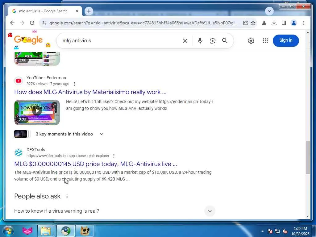Open Google quick settings gear

coord(251,41)
